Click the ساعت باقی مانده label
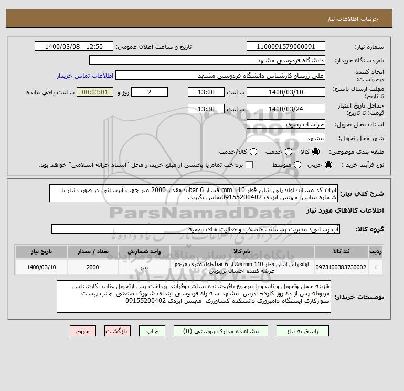 pos(50,92)
